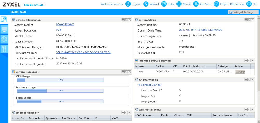Close the AP Information widget
This screenshot has width=260, height=123.
[x=253, y=80]
